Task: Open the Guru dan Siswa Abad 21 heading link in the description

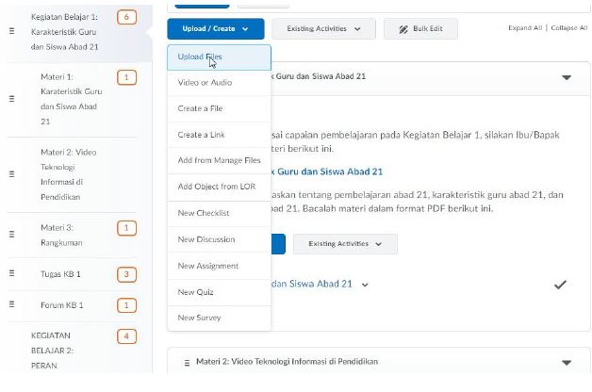Action: pyautogui.click(x=326, y=171)
